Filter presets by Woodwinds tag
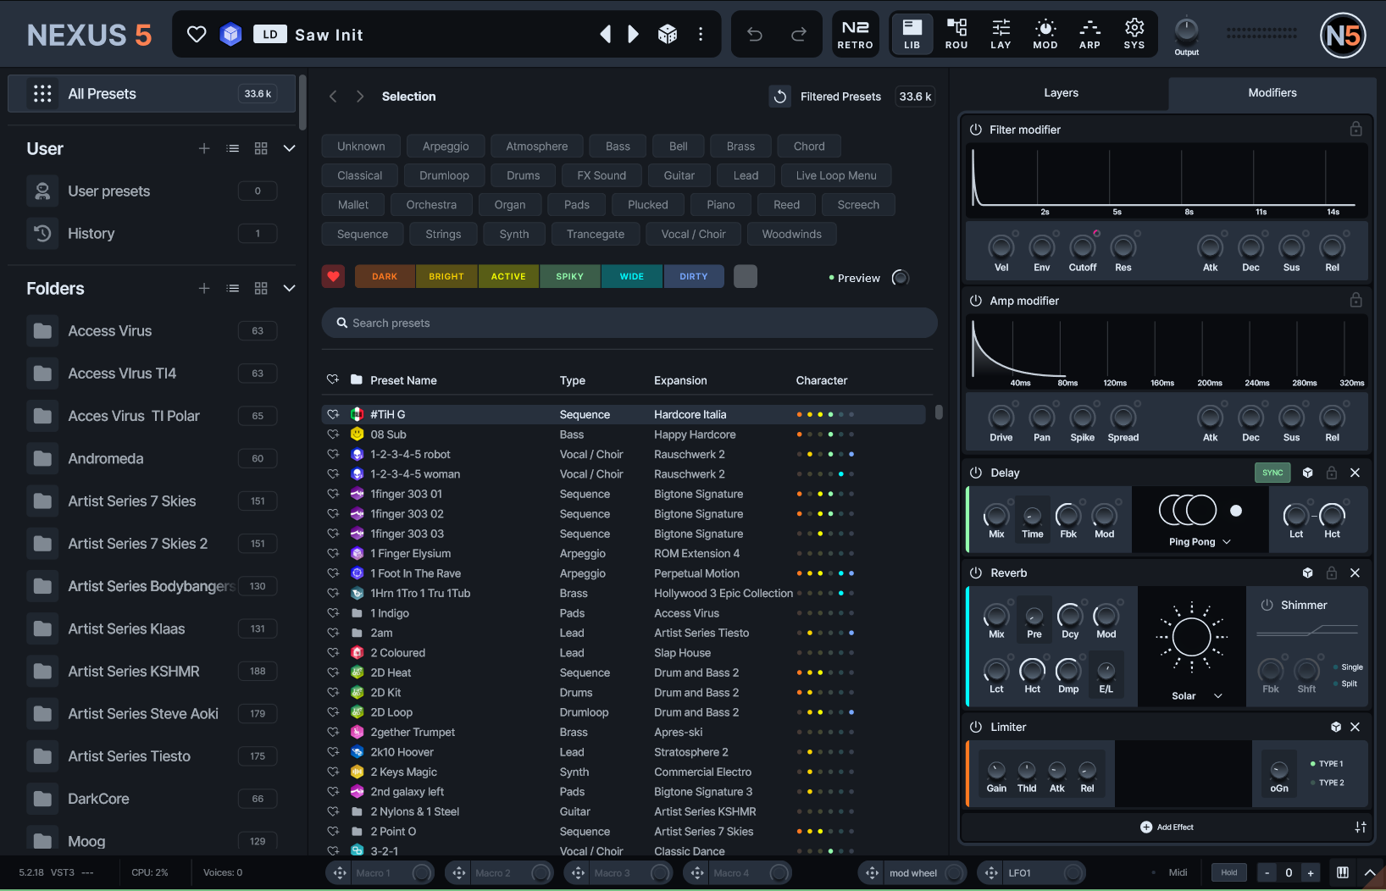This screenshot has height=891, width=1386. tap(791, 234)
